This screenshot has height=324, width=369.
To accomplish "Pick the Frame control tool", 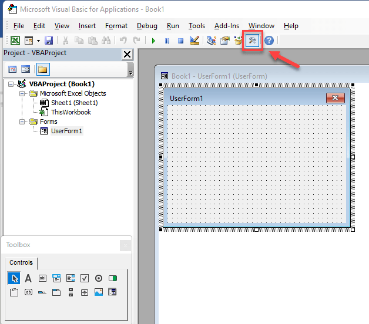I will click(x=14, y=292).
